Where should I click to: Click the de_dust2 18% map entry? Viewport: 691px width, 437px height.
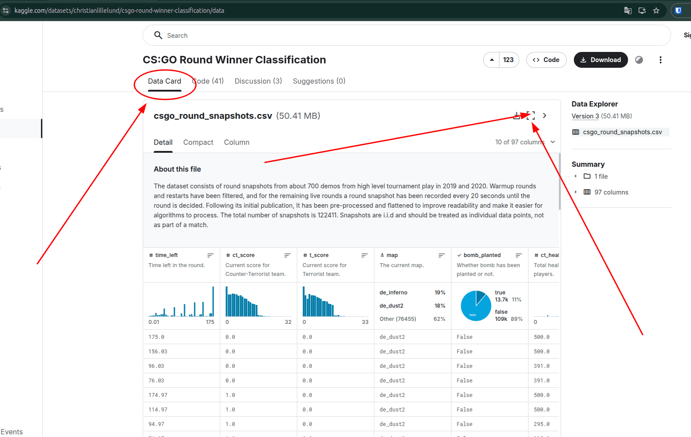(x=412, y=306)
